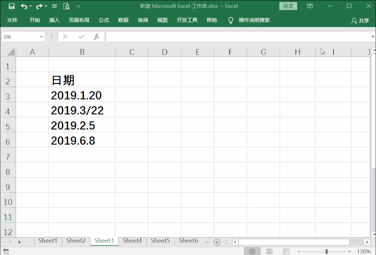This screenshot has width=376, height=255.
Task: Open the 页面布局 ribbon tab
Action: (79, 20)
